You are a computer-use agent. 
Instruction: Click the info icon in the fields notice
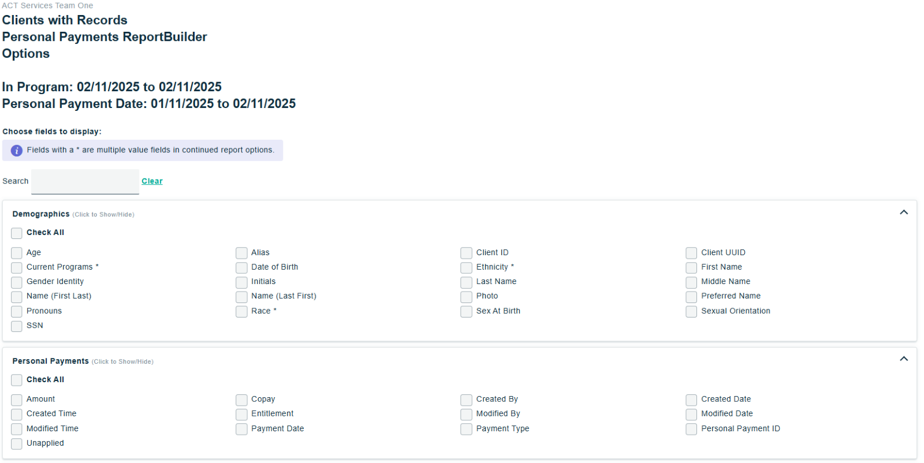tap(17, 150)
